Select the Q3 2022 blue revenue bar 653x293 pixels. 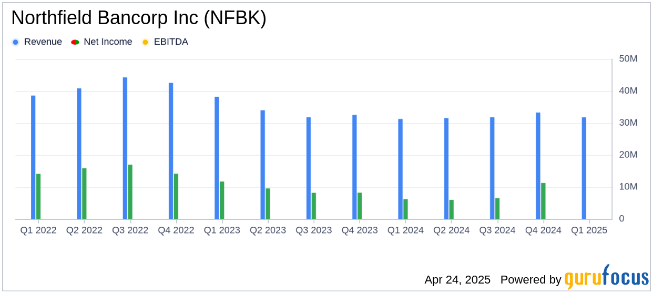coord(125,148)
